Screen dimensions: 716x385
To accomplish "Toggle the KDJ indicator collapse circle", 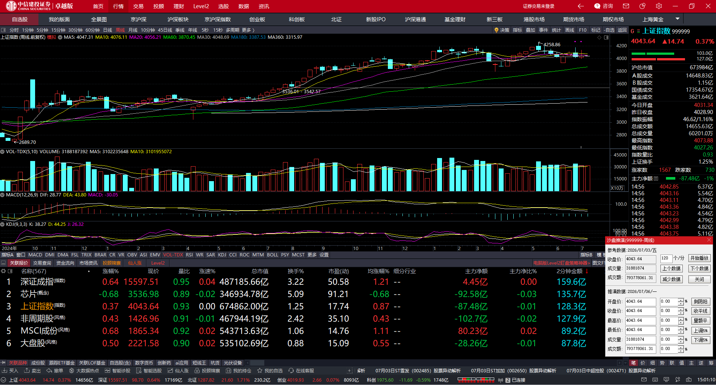I will click(2, 224).
